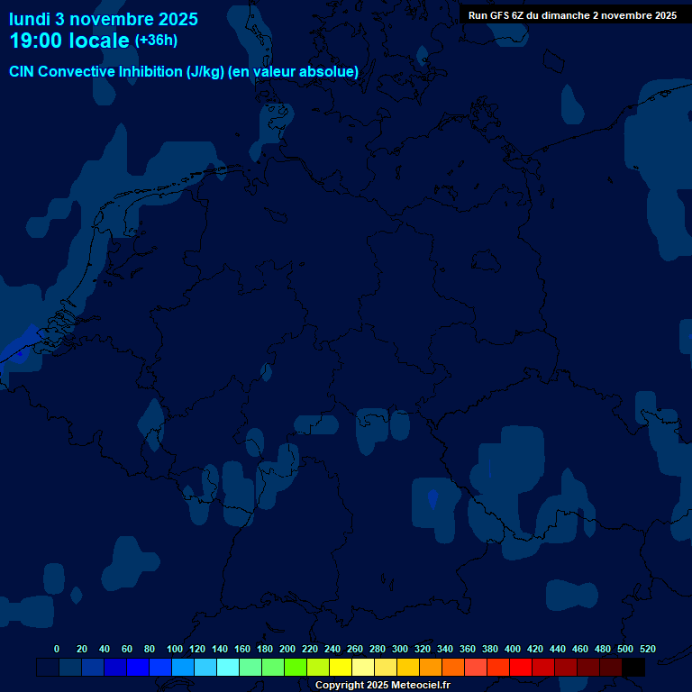Click the 'Copyright 2025 Meteociel.fr' text

click(x=383, y=685)
